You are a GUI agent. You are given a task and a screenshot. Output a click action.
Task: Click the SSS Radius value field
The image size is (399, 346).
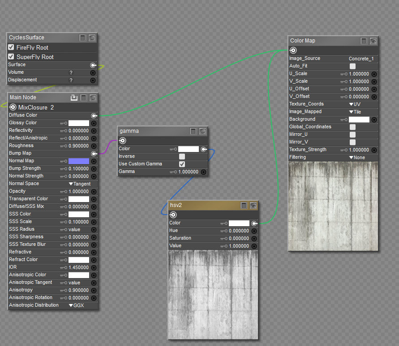[x=74, y=229]
